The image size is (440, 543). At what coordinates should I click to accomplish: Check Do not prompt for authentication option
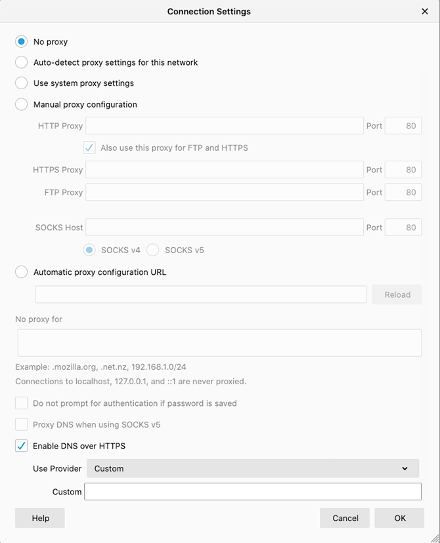pos(21,403)
